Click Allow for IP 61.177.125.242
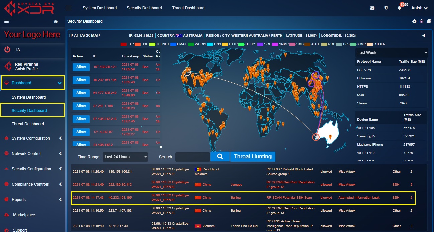This screenshot has width=434, height=232. tap(81, 93)
